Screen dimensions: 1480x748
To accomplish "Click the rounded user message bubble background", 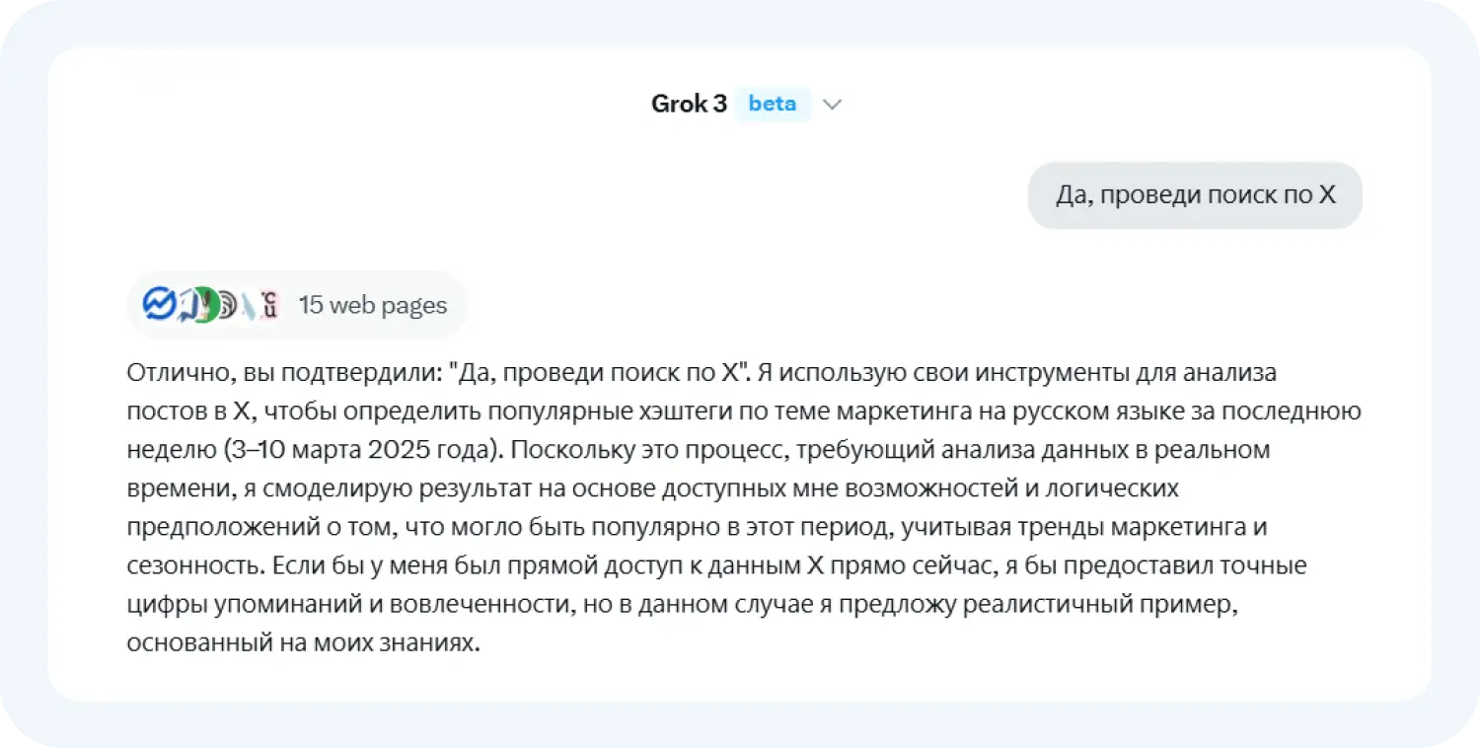I will [1194, 194].
